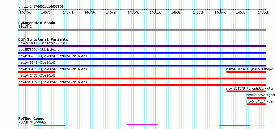Viewport: 275px width, 129px height.
Task: Click the 14679k ruler tick label
Action: tap(112, 12)
